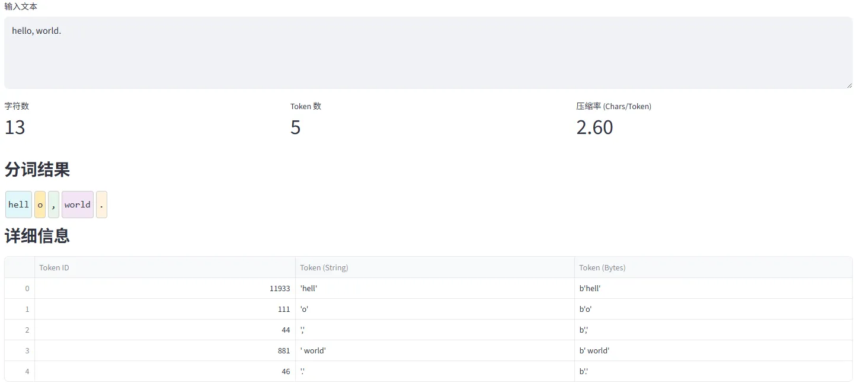Click the compression ratio value 2.60
This screenshot has height=383, width=857.
pyautogui.click(x=594, y=127)
